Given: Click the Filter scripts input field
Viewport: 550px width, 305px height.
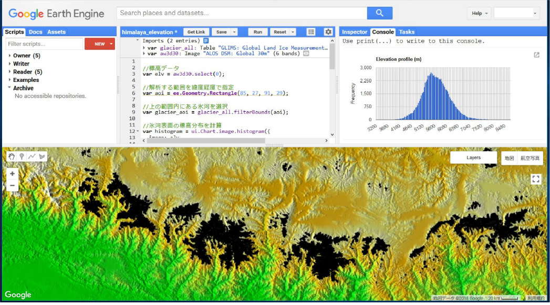Looking at the screenshot, I should (x=44, y=44).
